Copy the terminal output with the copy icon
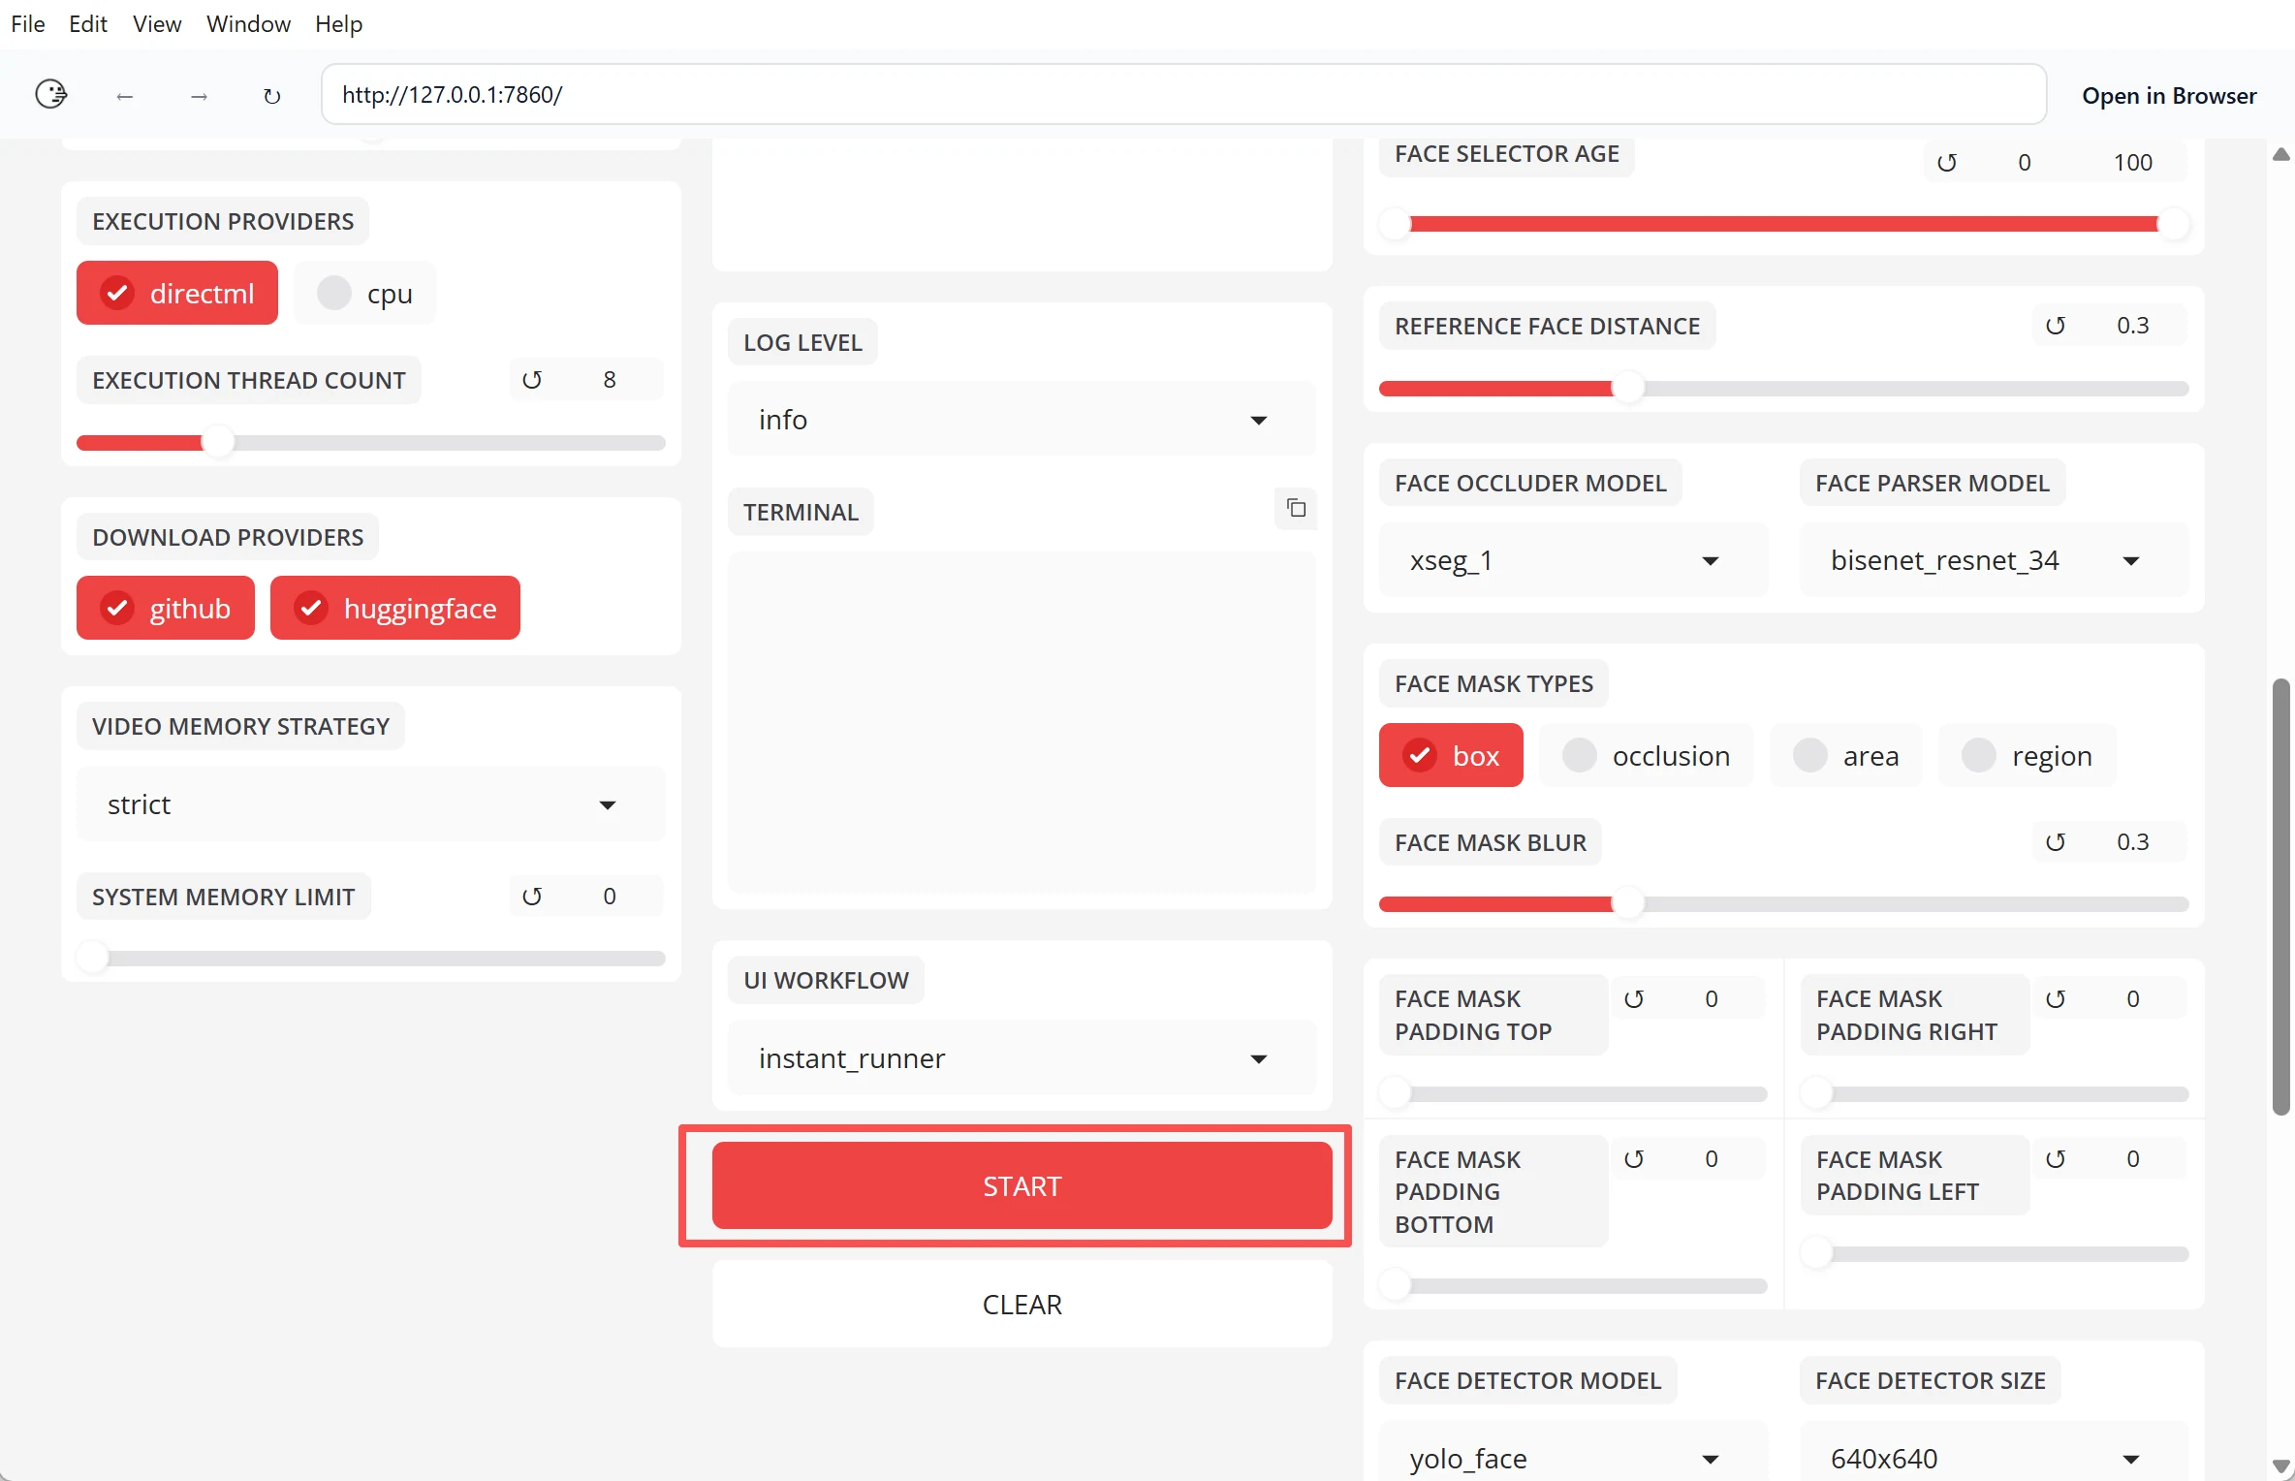 coord(1296,508)
